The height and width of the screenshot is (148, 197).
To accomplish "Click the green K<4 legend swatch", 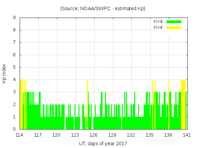I will (174, 22).
